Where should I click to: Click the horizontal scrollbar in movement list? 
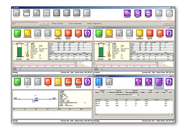134,114
